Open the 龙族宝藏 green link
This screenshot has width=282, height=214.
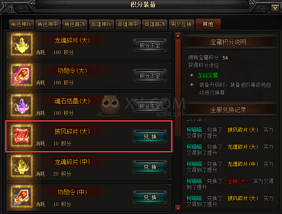click(208, 75)
